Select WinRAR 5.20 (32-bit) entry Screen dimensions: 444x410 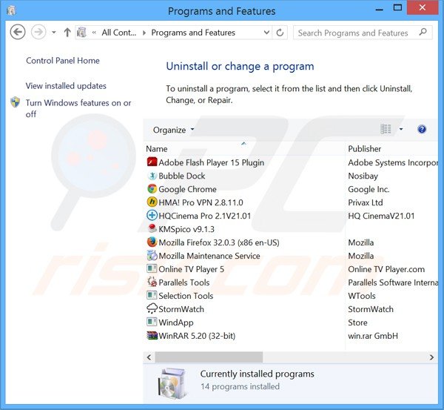(197, 336)
